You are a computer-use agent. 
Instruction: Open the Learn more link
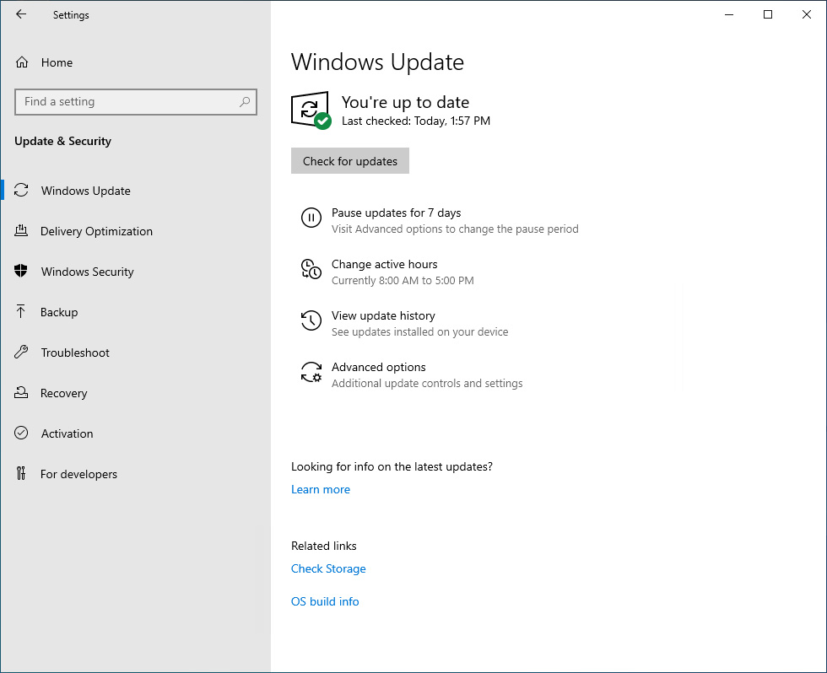pos(320,489)
